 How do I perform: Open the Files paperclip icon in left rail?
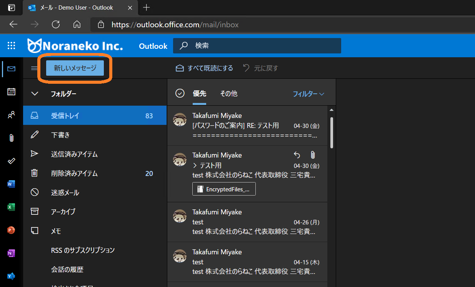pos(11,138)
